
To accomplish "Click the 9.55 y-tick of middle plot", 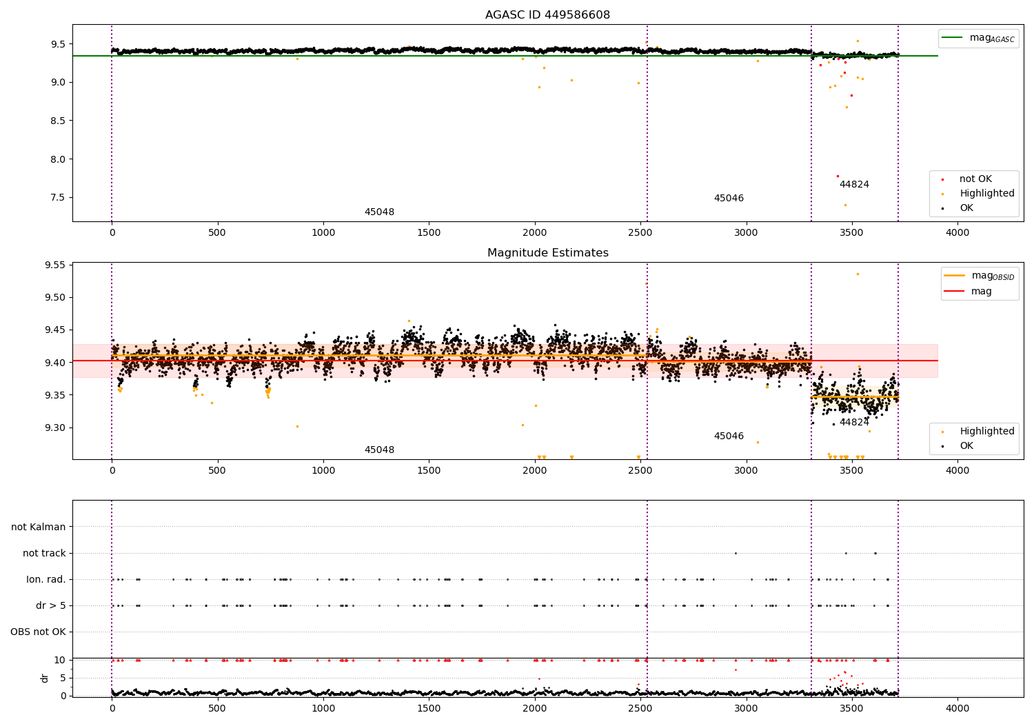I will coord(54,265).
